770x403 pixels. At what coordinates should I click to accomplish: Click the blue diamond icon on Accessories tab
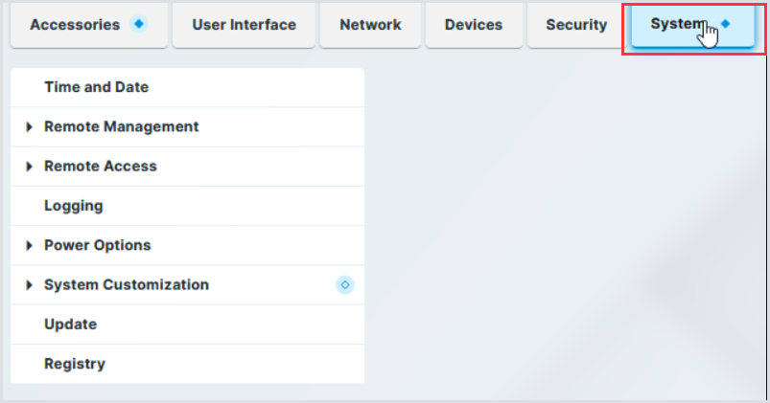pyautogui.click(x=139, y=25)
